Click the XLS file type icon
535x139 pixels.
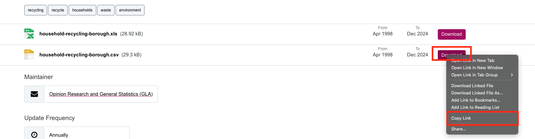29,34
